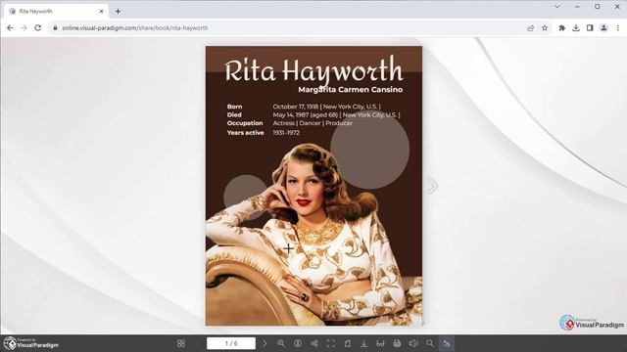The image size is (627, 352).
Task: Open a new browser tab
Action: click(x=118, y=12)
